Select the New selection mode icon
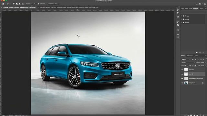 tap(14, 4)
